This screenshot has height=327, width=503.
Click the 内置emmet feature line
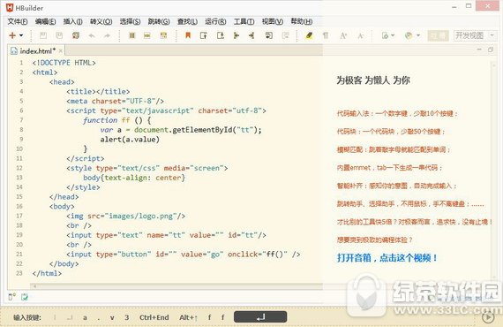pos(389,168)
